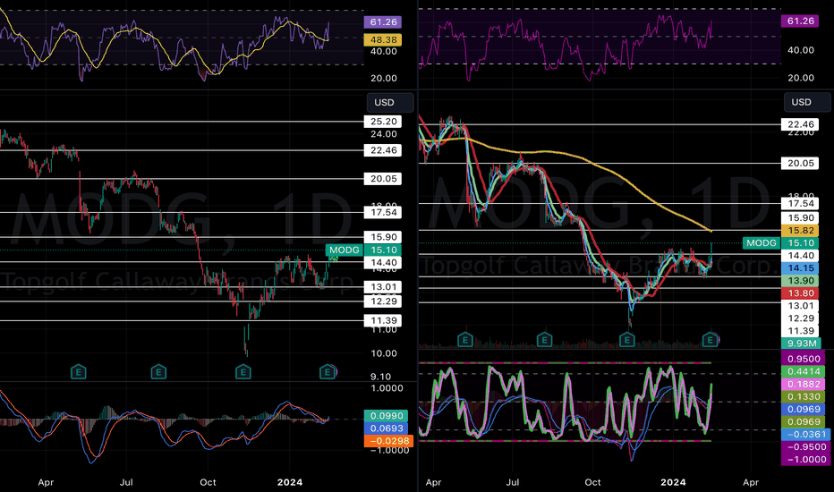Select the 17.54 price label on left chart
834x492 pixels.
tap(383, 213)
